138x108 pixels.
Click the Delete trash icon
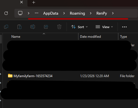[59, 27]
